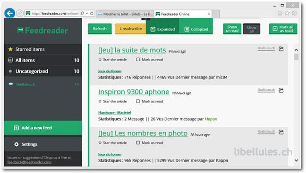Open libellules.ch source link for la suite de mots

coord(266,48)
